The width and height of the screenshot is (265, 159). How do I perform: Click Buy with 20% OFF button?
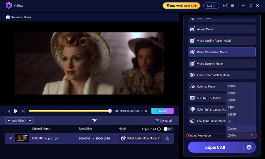(x=181, y=6)
